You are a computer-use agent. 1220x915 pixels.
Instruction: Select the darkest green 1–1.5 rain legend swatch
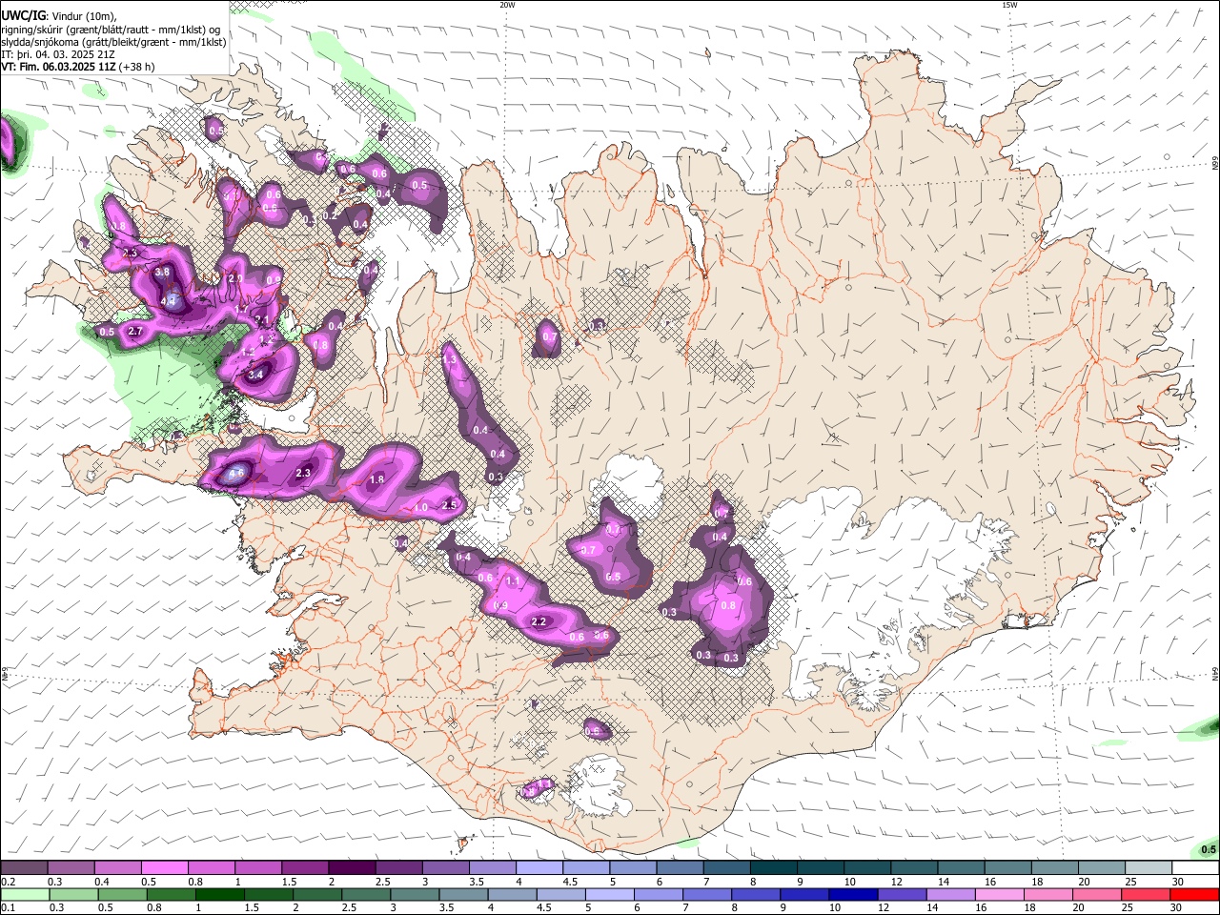218,894
